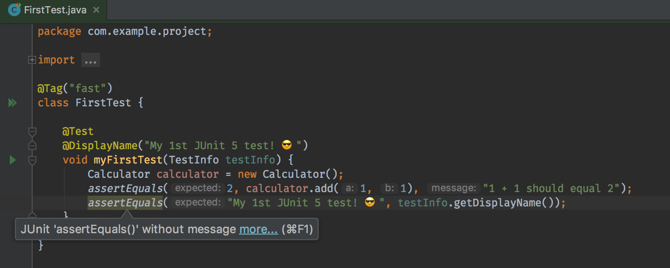
Task: Click the @Test annotation text
Action: (78, 131)
